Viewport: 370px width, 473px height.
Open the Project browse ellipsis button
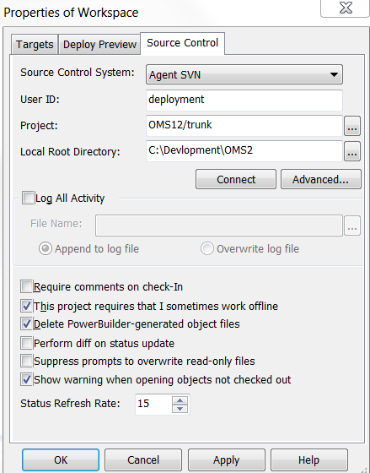pos(352,126)
